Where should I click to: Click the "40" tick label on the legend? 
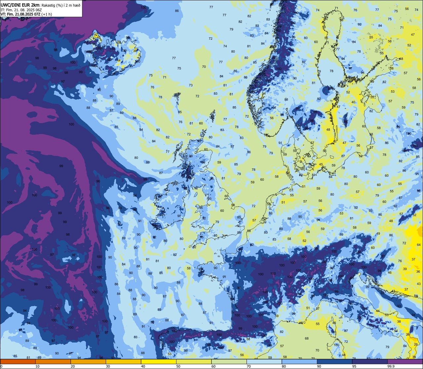pyautogui.click(x=143, y=366)
